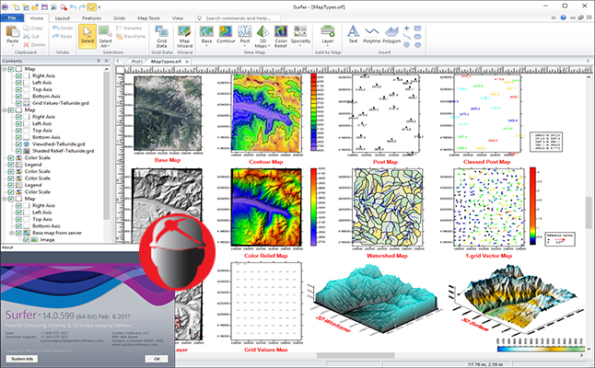Close the Contents panel

[x=107, y=61]
